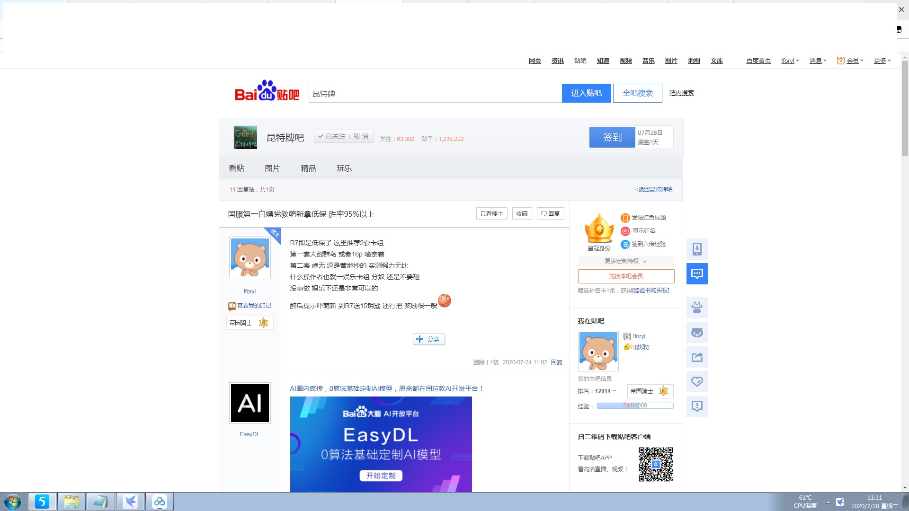The image size is (909, 511).
Task: Click the 全吧搜索 button
Action: 637,93
